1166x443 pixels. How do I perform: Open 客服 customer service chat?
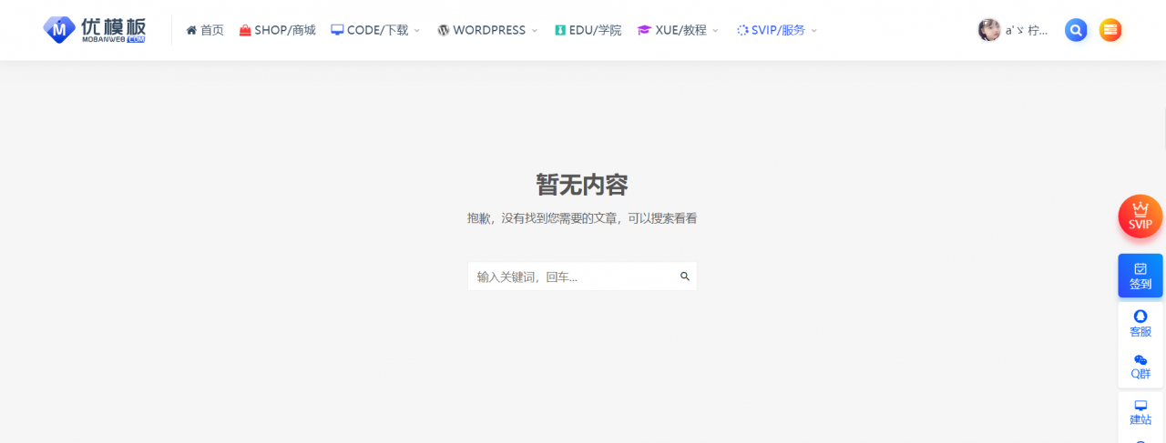[1140, 323]
